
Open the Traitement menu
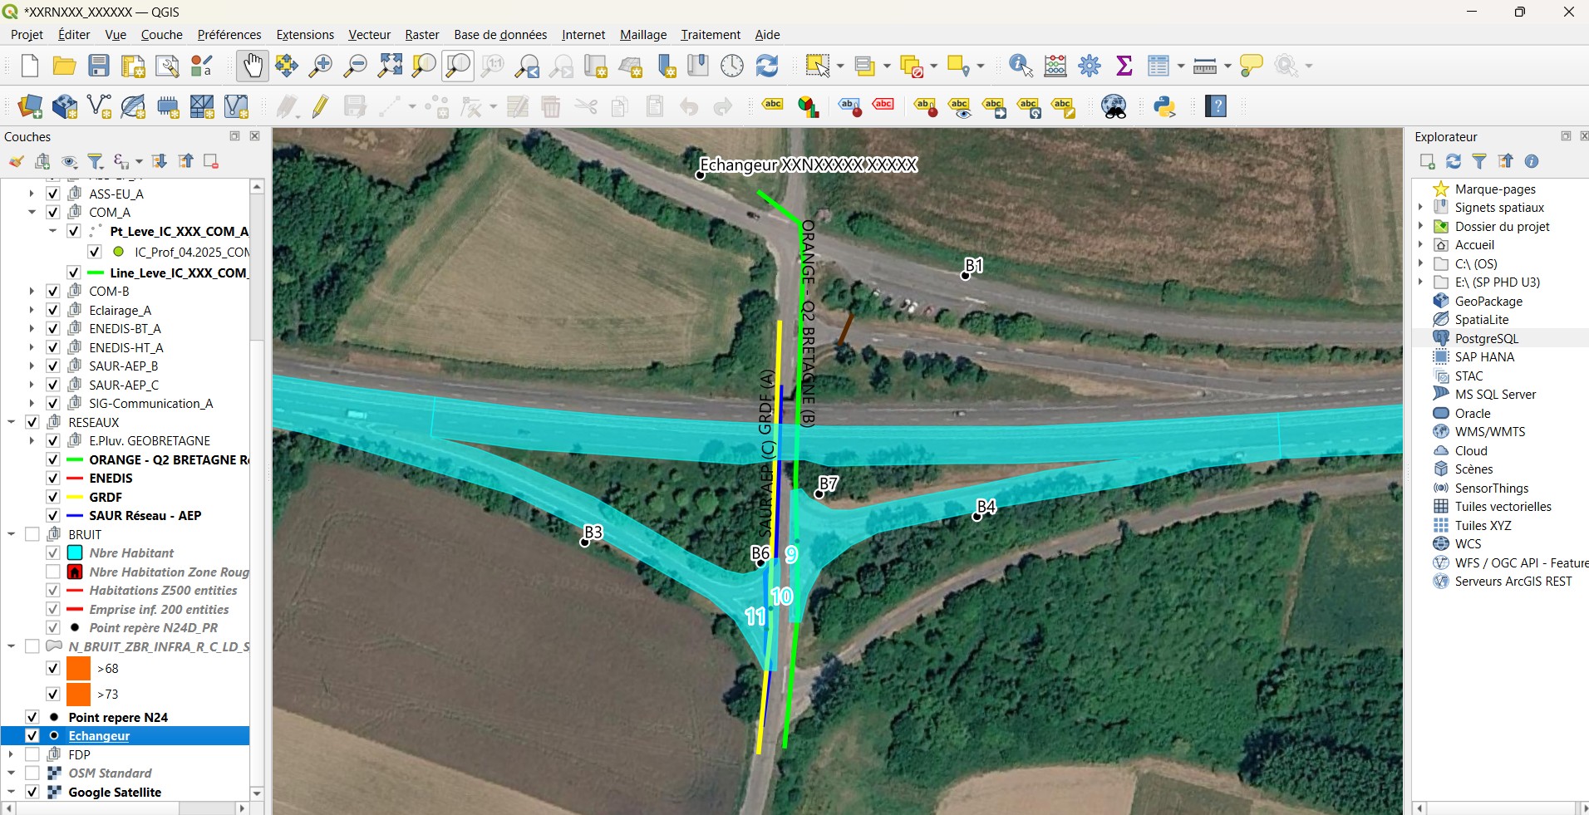(x=711, y=35)
